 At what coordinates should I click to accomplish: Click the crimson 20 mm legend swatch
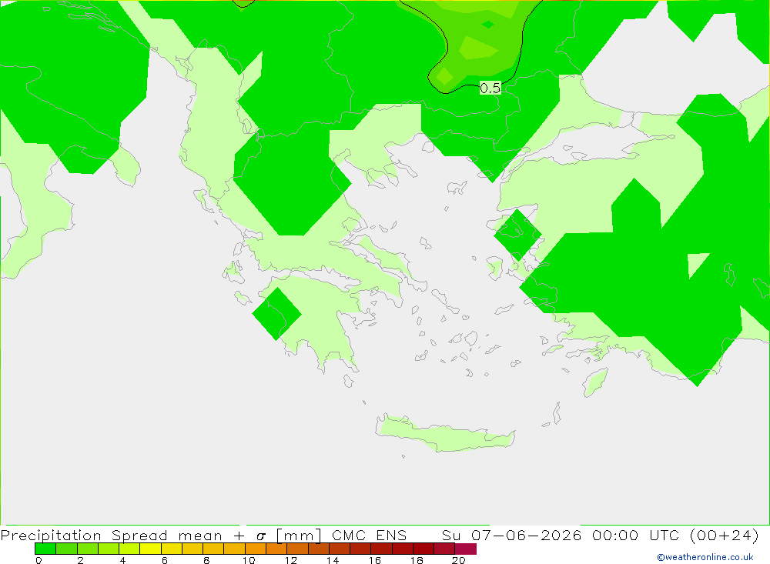coord(466,549)
